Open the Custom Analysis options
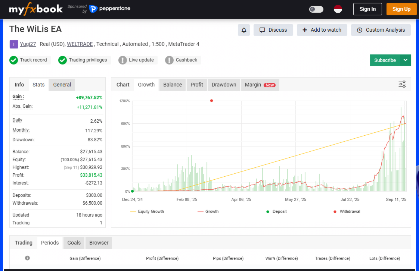419x271 pixels. (x=381, y=30)
